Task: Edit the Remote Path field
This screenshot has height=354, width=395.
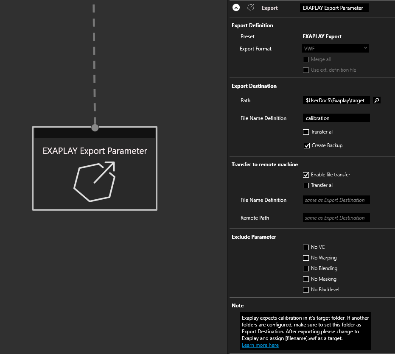Action: (x=336, y=217)
